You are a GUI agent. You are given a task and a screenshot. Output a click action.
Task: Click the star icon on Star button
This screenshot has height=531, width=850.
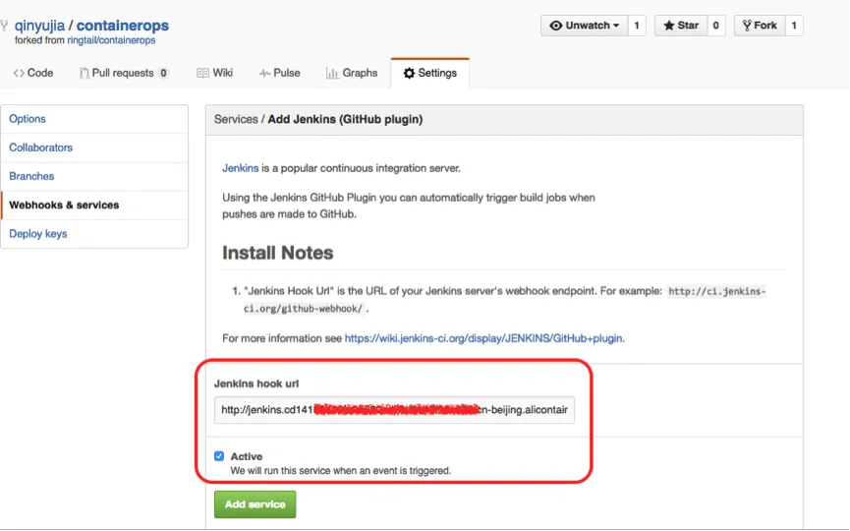pos(669,26)
